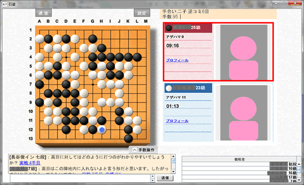Select the white stone at K10

128,111
